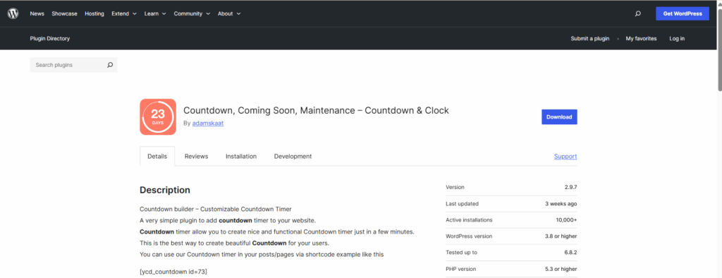Click the 'Last updated' label
Image resolution: width=722 pixels, height=278 pixels.
pyautogui.click(x=462, y=204)
